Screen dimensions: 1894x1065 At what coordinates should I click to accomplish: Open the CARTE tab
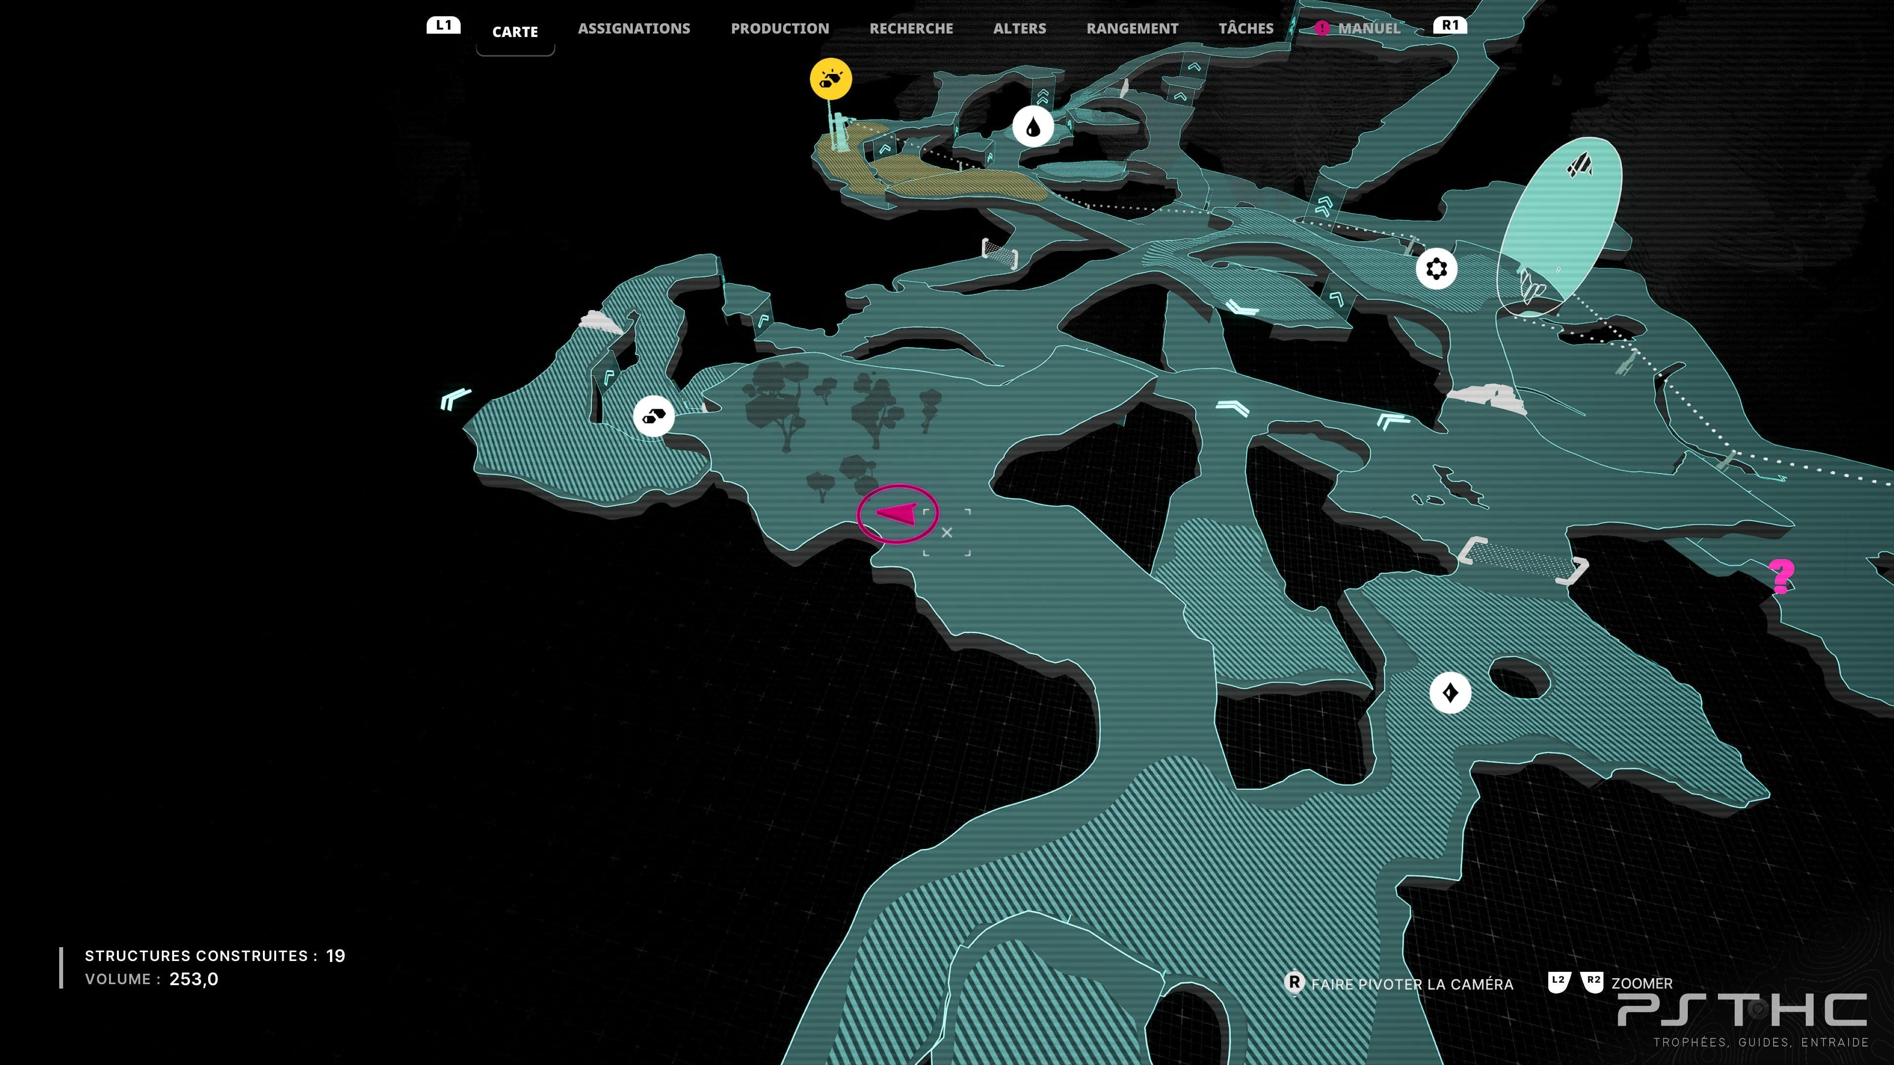[x=514, y=32]
